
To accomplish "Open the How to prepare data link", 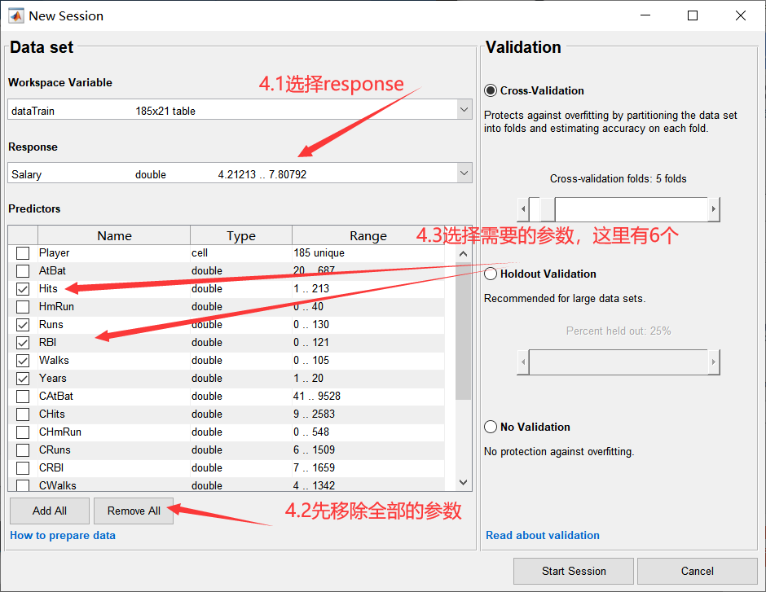I will (61, 535).
